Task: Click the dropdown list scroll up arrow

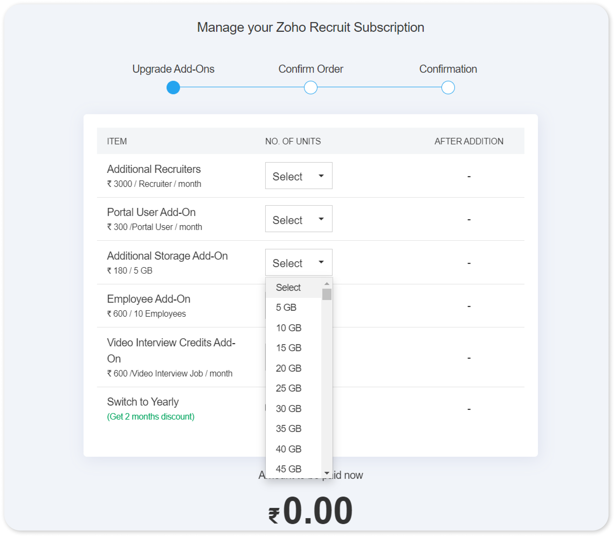Action: tap(327, 284)
